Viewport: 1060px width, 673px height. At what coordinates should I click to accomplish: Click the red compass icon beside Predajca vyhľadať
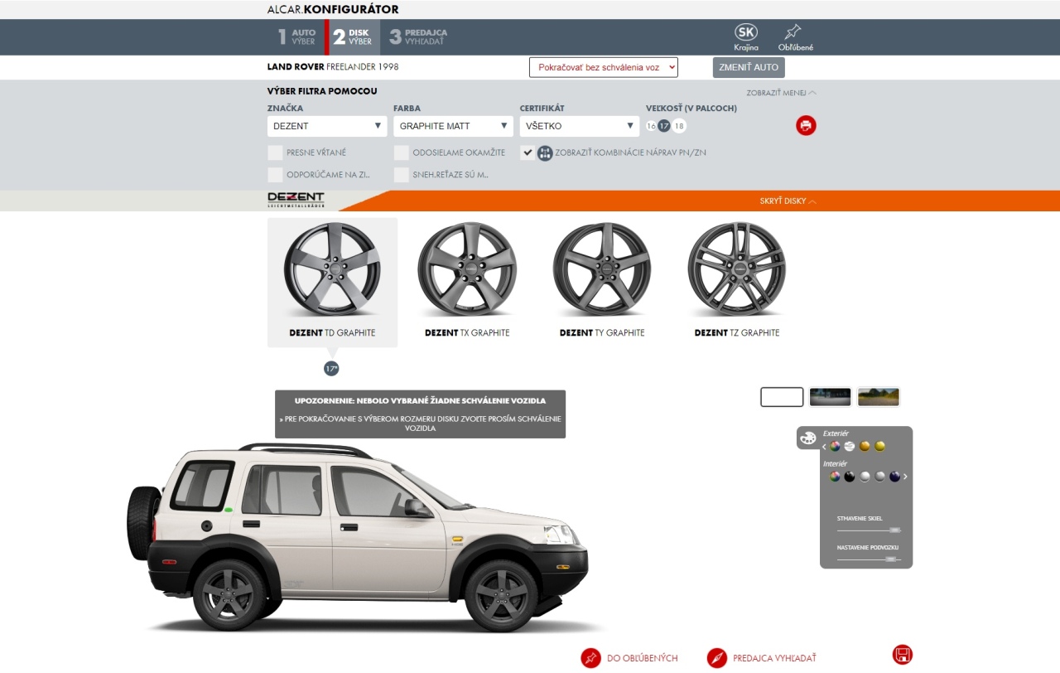(717, 658)
